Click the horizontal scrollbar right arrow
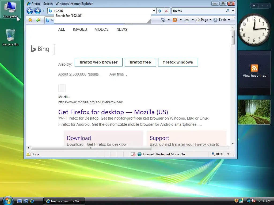Screen dimensions: 274x205 pyautogui.click(x=228, y=148)
